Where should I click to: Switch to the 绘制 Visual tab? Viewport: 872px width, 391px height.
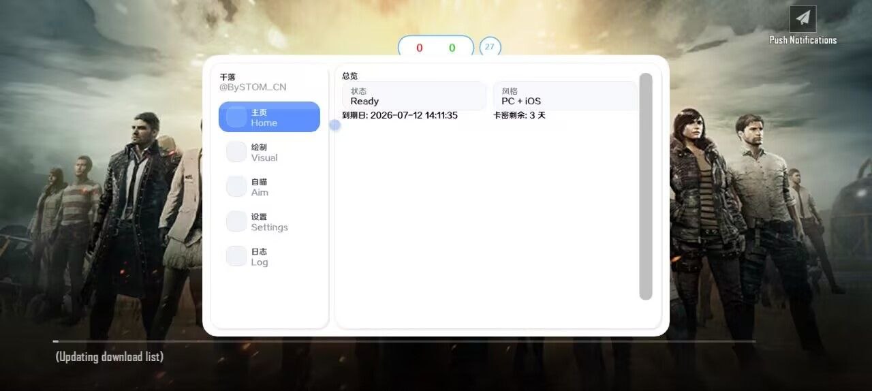269,152
